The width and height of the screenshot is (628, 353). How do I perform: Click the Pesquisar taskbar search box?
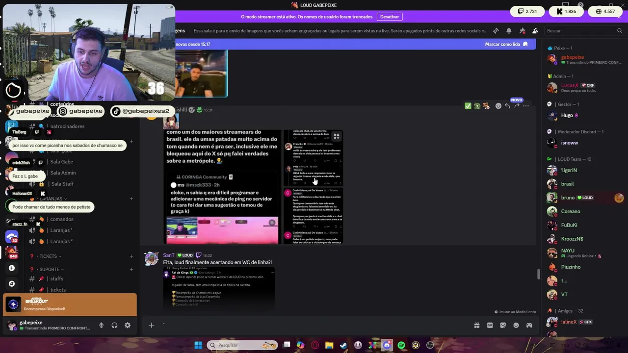(x=242, y=345)
